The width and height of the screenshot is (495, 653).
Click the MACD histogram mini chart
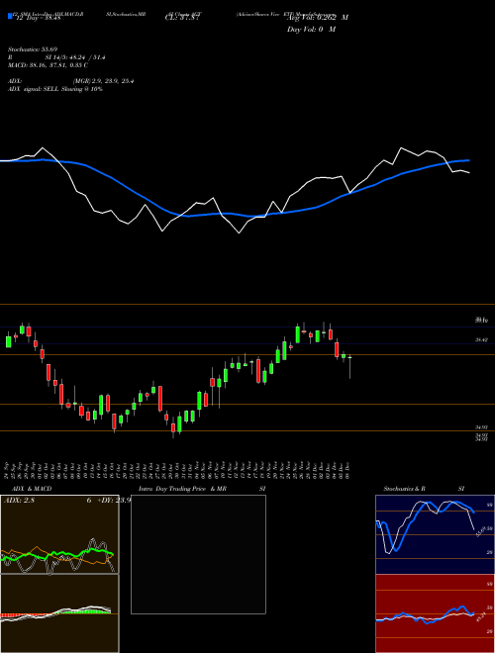[x=59, y=613]
